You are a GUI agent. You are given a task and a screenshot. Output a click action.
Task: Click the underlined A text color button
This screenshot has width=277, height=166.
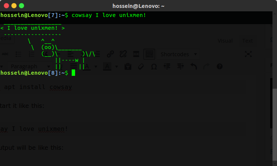[x=87, y=66]
